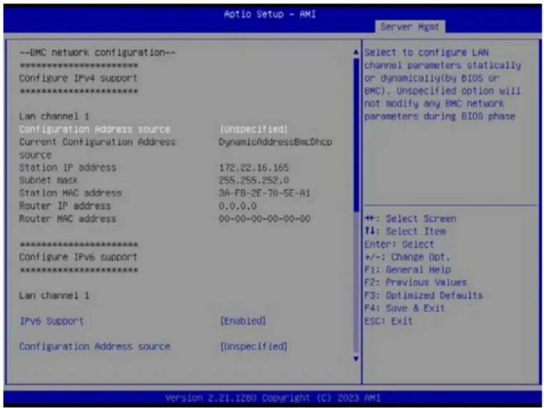Viewport: 544px width, 408px height.
Task: Click the Router MAC address value 00-00-00-00-00-00
Action: tap(265, 219)
